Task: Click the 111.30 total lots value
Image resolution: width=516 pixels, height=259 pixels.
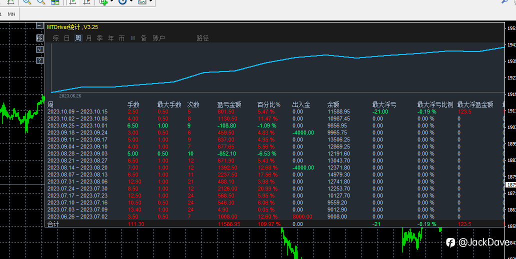Action: [136, 224]
